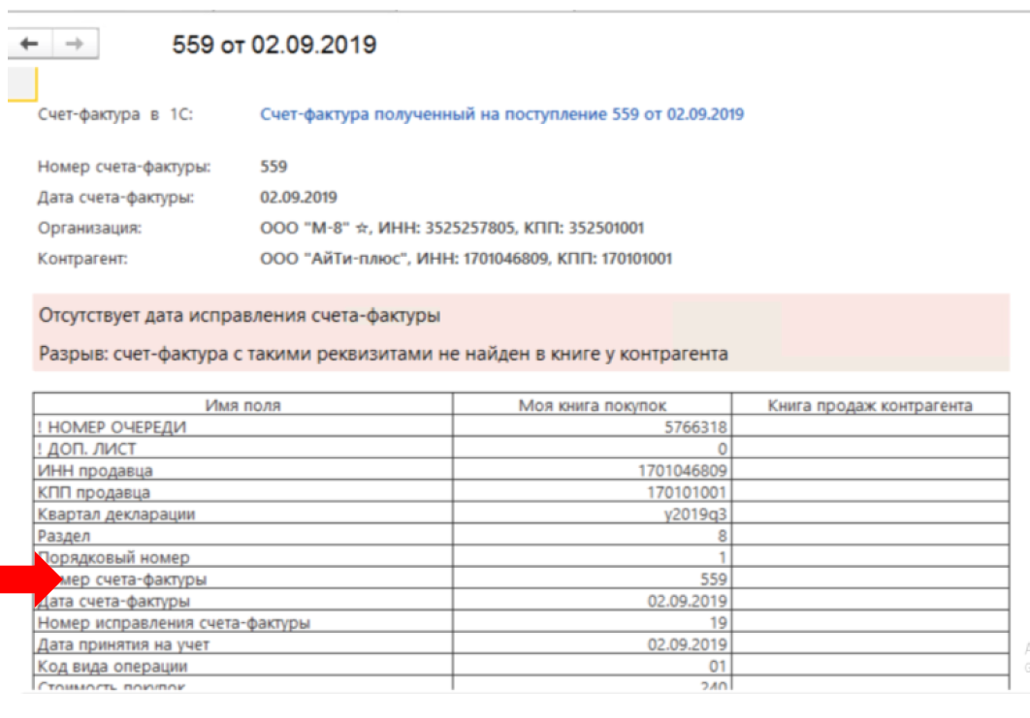Open the Счет-фактура полученный на поступление 559 link

[x=501, y=114]
